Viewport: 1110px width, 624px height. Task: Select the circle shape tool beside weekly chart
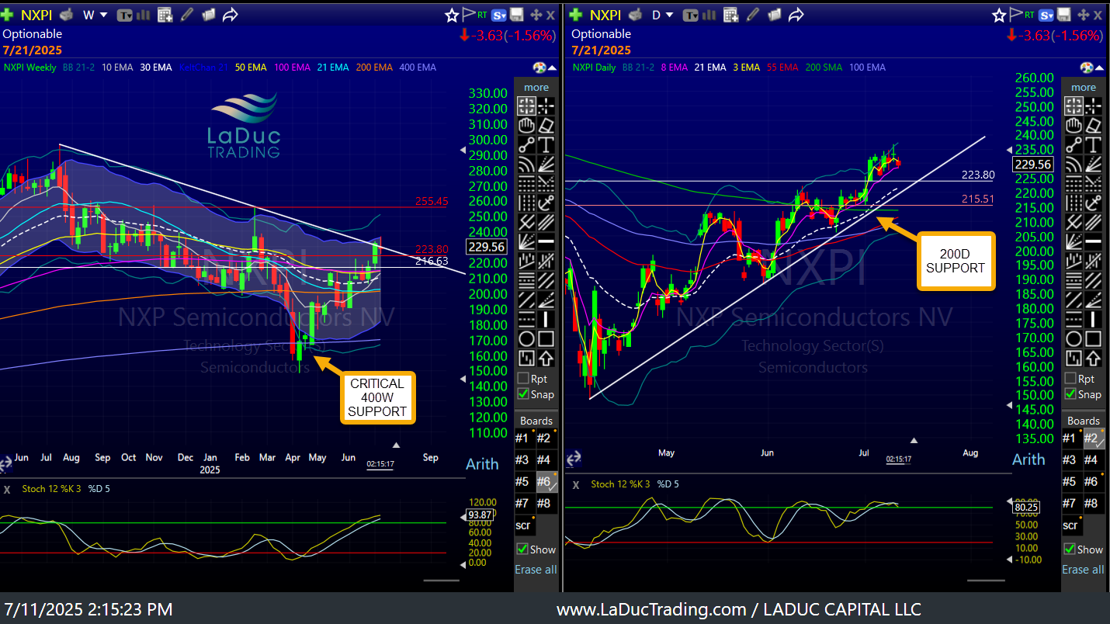pyautogui.click(x=526, y=338)
